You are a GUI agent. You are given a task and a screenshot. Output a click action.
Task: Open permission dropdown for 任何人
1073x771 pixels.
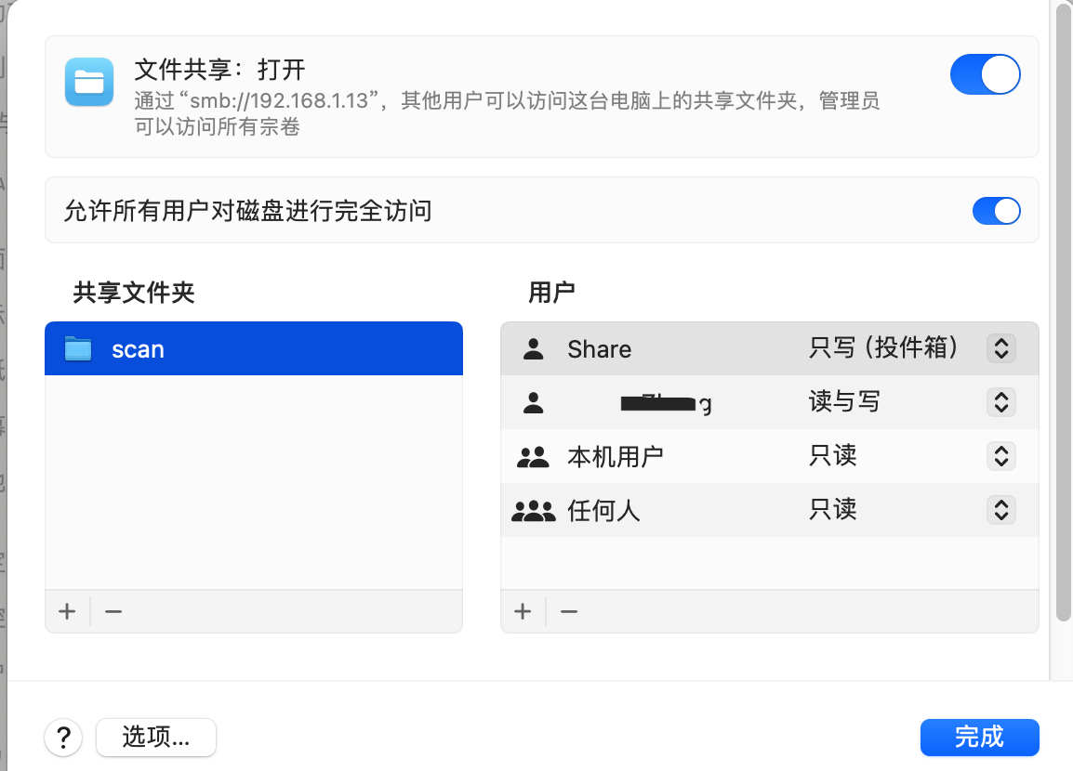[x=1000, y=510]
